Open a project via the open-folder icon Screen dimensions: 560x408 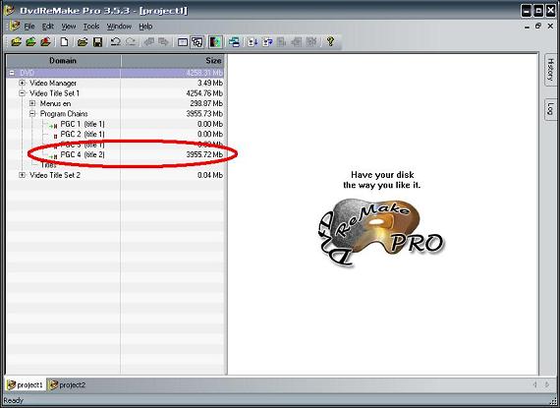pos(83,42)
